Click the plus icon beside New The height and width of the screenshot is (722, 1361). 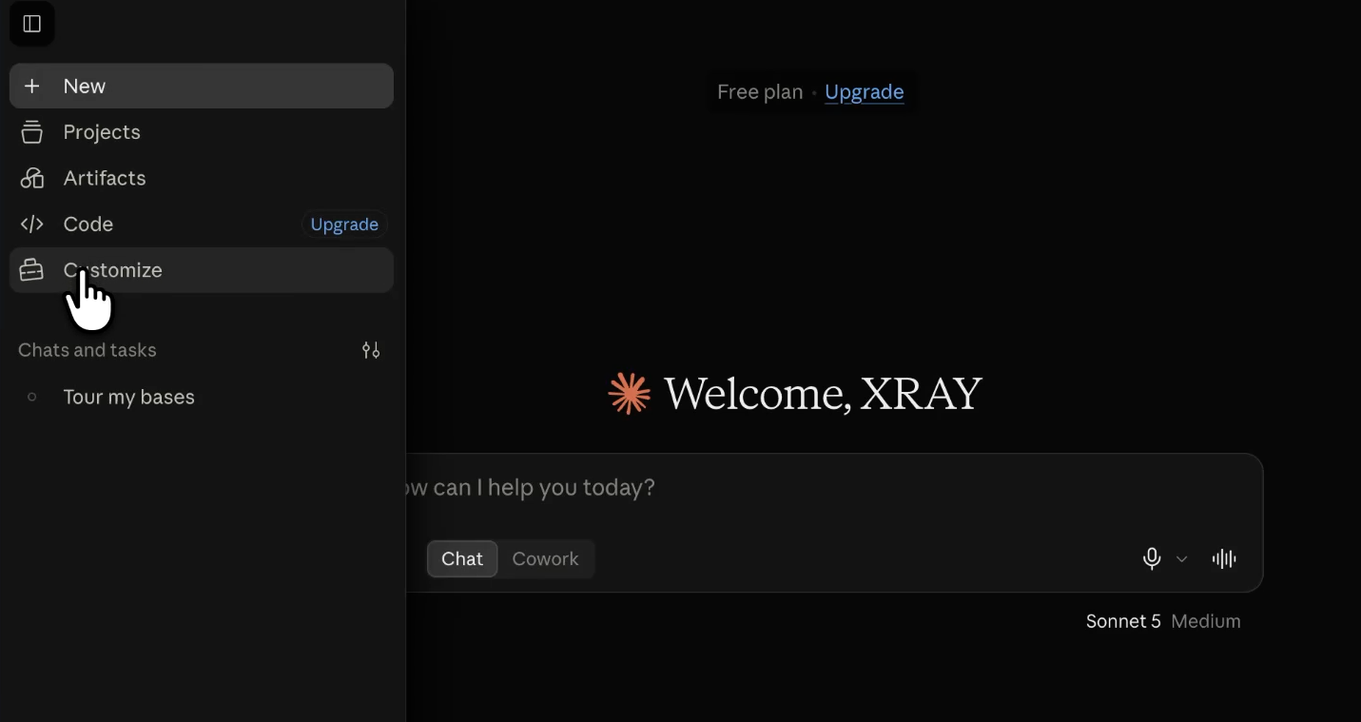click(31, 87)
